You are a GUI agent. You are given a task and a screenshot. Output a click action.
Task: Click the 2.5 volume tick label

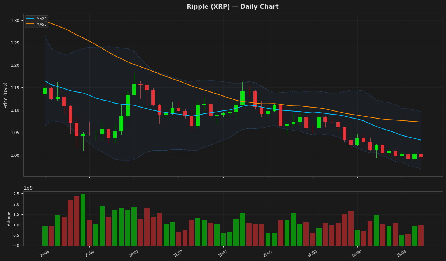tap(17, 193)
